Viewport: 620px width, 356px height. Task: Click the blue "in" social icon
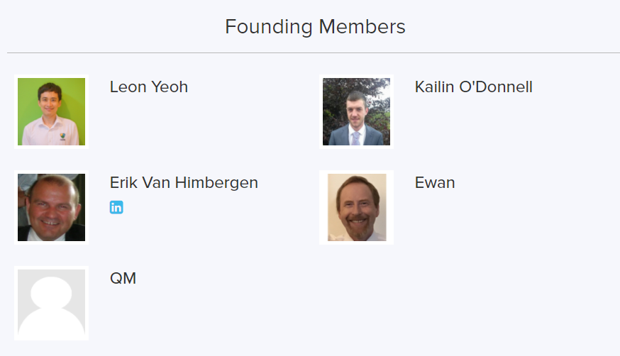(116, 207)
